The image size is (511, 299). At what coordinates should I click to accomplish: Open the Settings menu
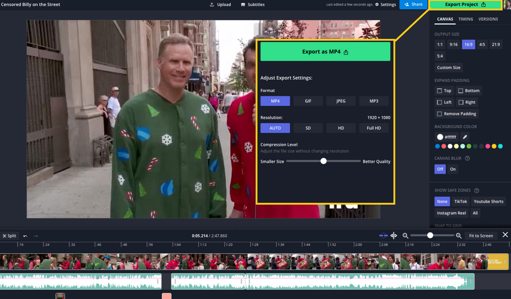tap(386, 5)
